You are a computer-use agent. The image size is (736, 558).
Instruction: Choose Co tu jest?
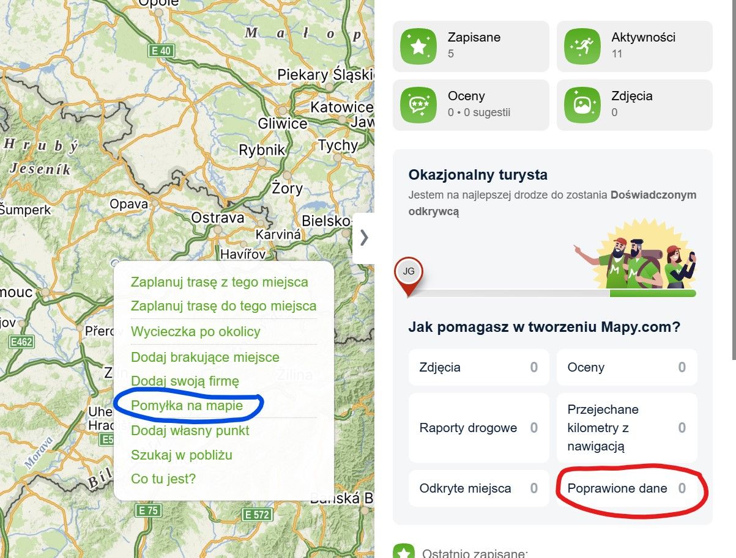[x=163, y=479]
